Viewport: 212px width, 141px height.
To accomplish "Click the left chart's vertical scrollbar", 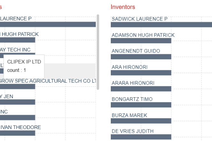I will tap(98, 51).
